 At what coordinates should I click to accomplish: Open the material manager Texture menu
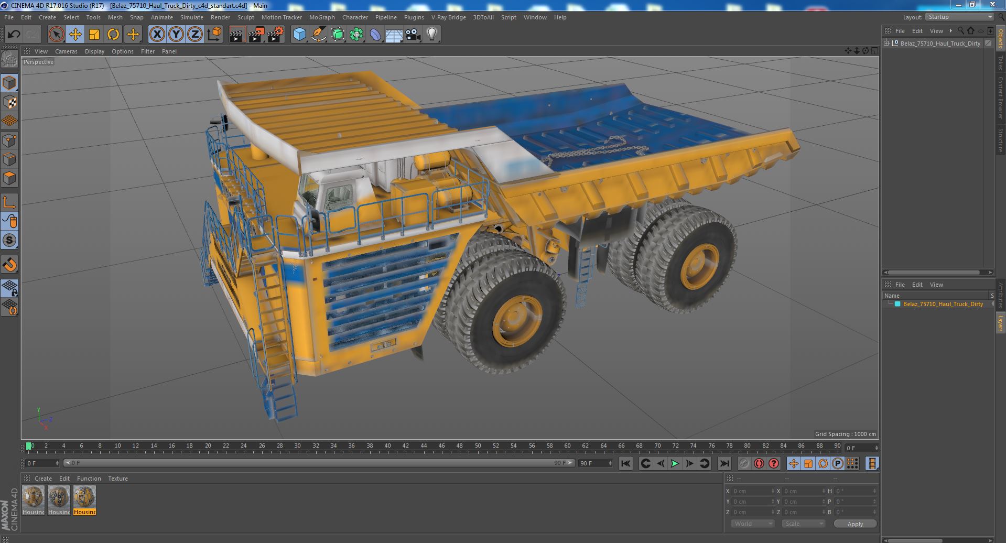118,479
